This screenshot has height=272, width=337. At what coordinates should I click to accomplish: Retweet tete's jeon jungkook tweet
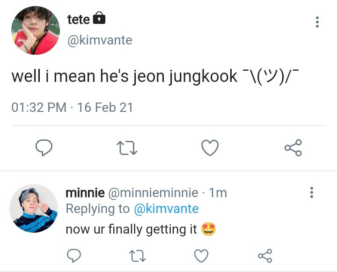pyautogui.click(x=127, y=148)
